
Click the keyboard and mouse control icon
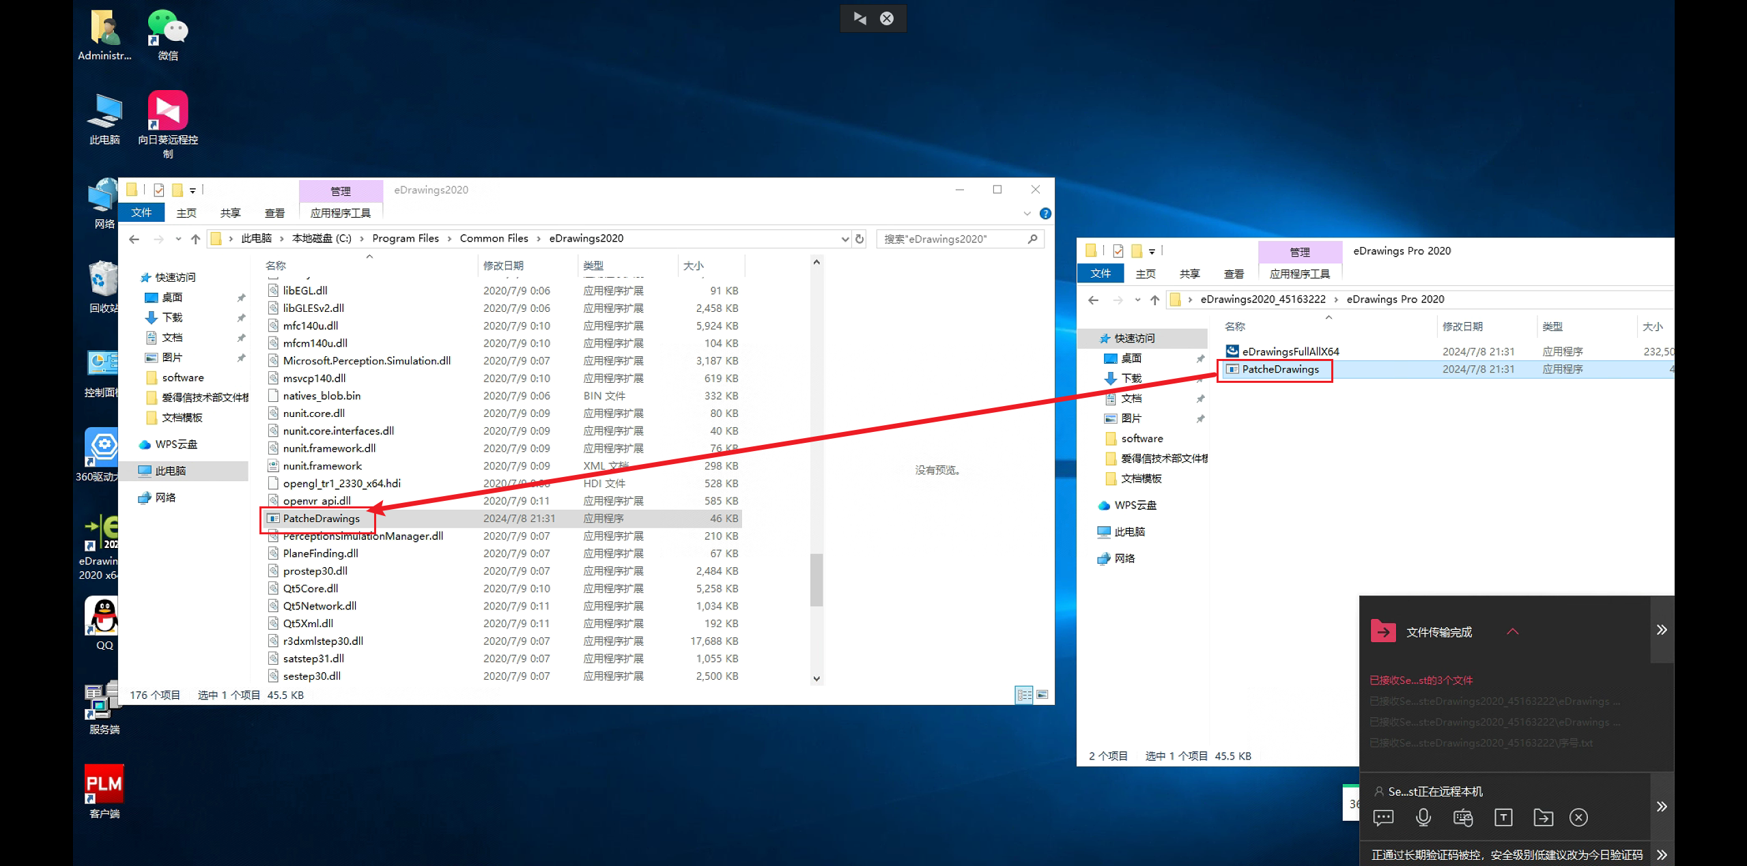pos(1463,818)
